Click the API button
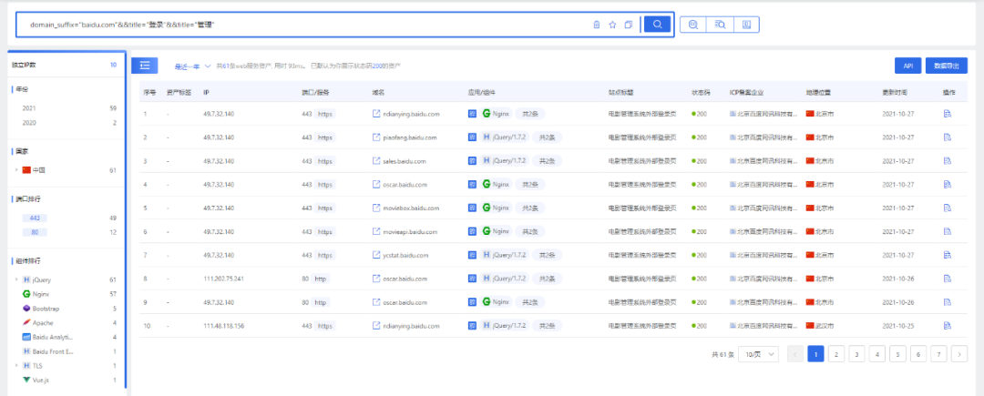This screenshot has height=396, width=984. click(x=907, y=66)
